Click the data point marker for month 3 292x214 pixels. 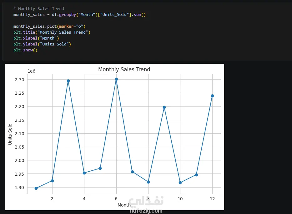(68, 81)
